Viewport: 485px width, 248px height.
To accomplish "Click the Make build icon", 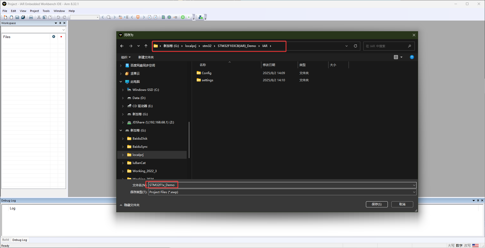I will click(169, 17).
